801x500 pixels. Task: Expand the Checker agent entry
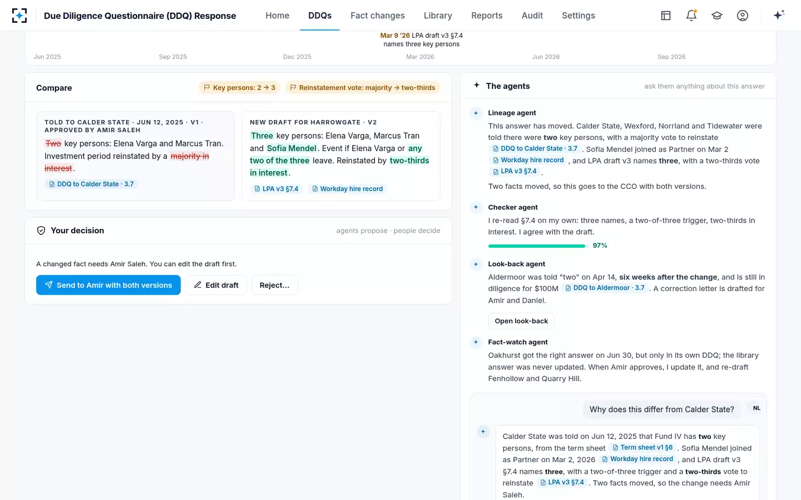point(476,207)
